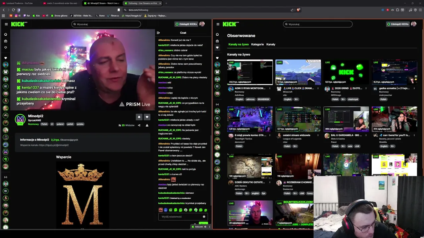Open options menu for ADIN X RYAN stream
Viewport: 424px width, 238px height.
pos(270,88)
